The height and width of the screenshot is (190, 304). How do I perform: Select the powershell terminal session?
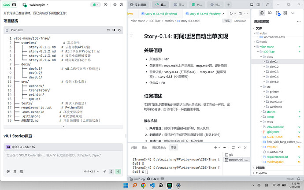click(x=236, y=160)
